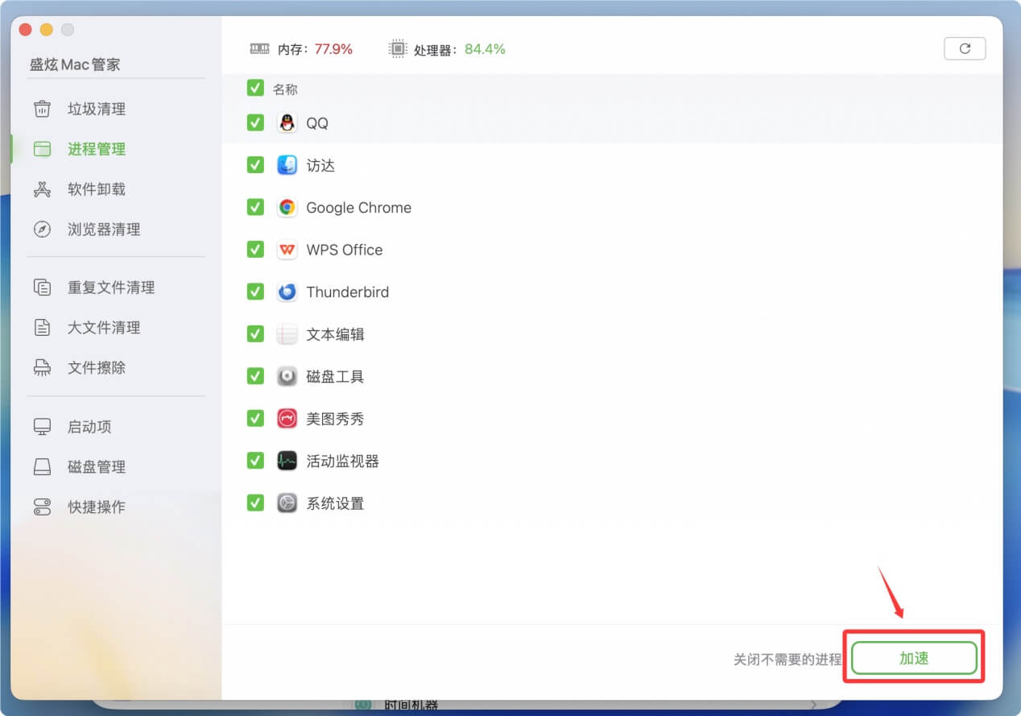Screen dimensions: 1021x716
Task: Uncheck the 名称 select-all checkbox
Action: point(254,89)
